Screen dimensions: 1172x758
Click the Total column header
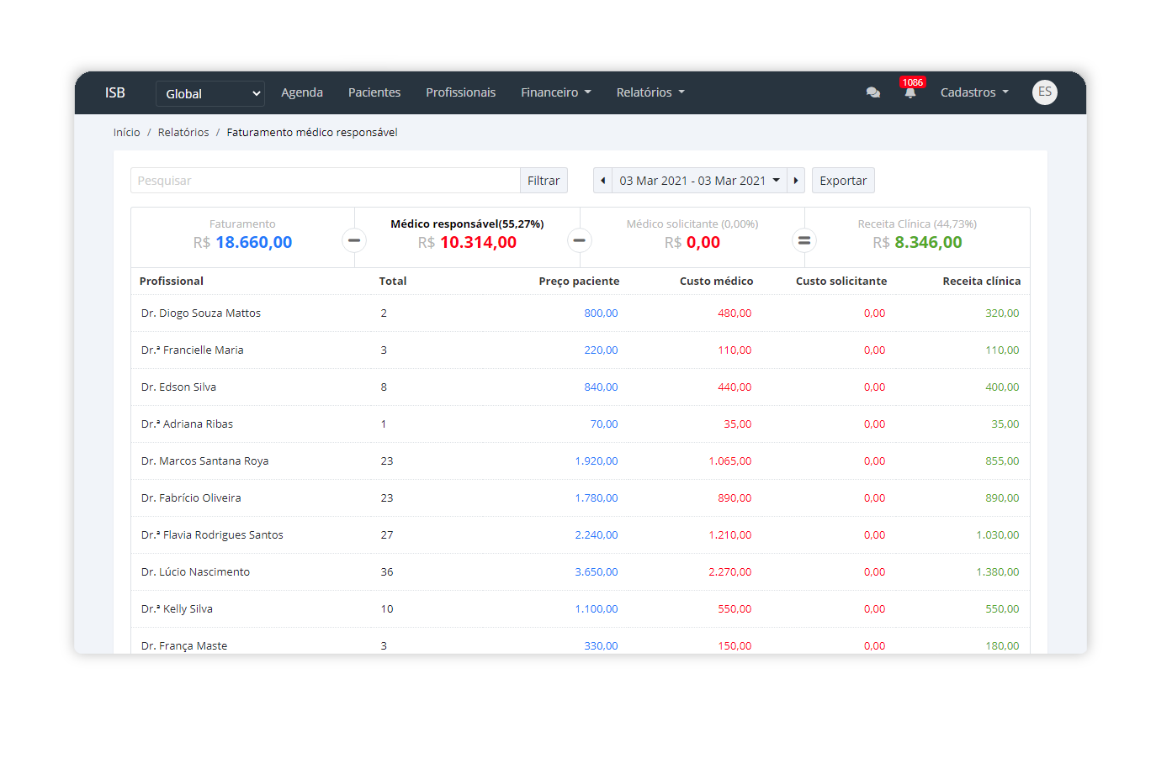pos(393,281)
